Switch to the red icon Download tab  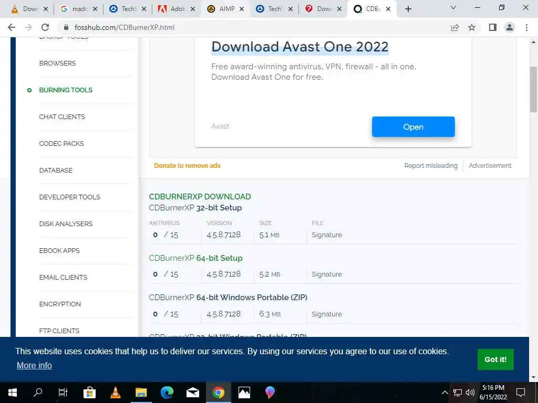coord(318,9)
